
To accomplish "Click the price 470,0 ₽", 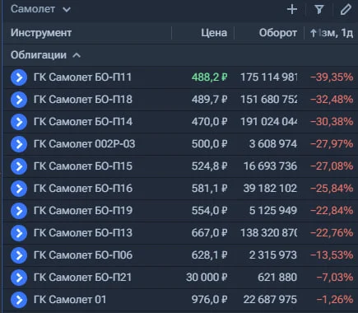I will (x=210, y=122).
